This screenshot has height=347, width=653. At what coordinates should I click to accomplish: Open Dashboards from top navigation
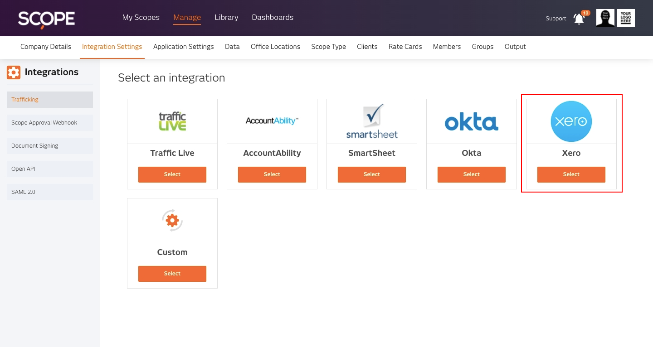point(273,17)
